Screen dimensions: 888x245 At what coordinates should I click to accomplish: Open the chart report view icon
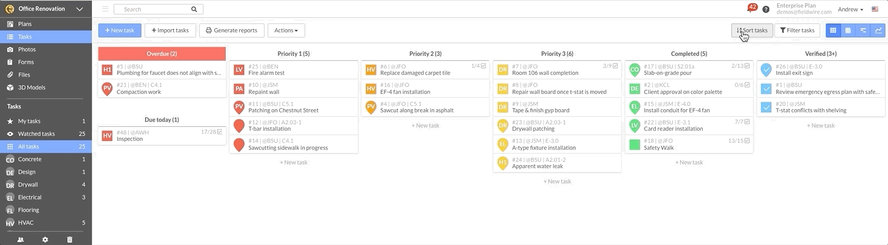point(878,30)
